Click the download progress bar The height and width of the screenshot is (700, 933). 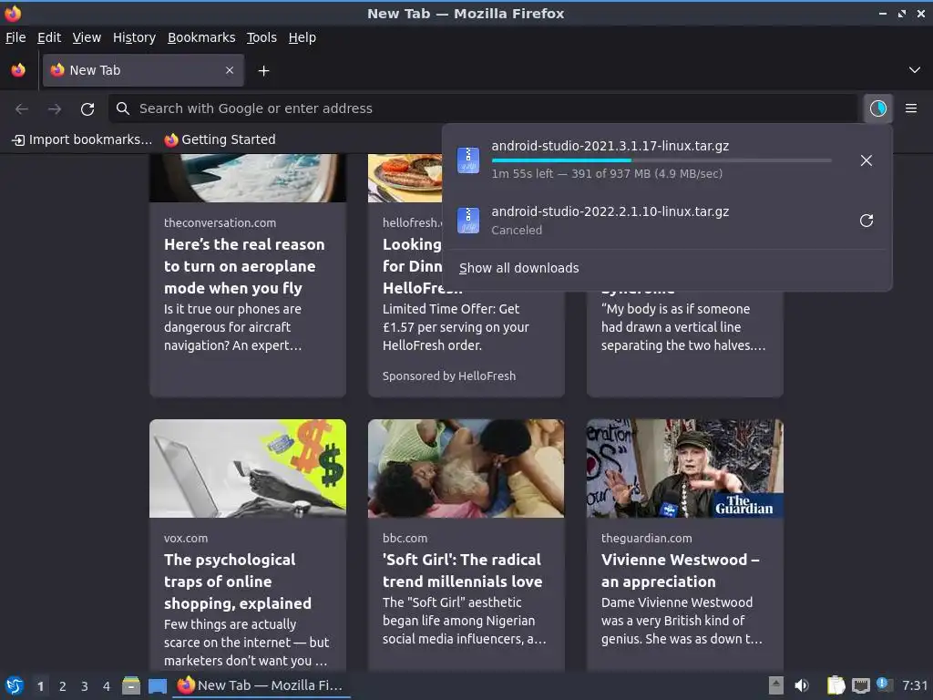(661, 160)
